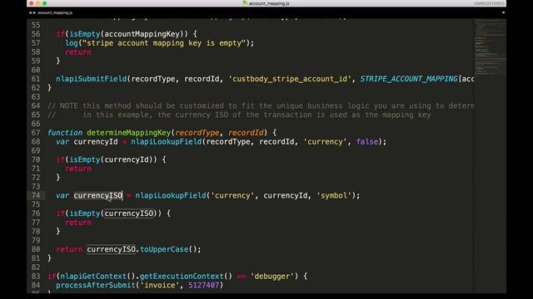Click line number 84 in gutter
Screen dimensions: 533x299
point(36,285)
